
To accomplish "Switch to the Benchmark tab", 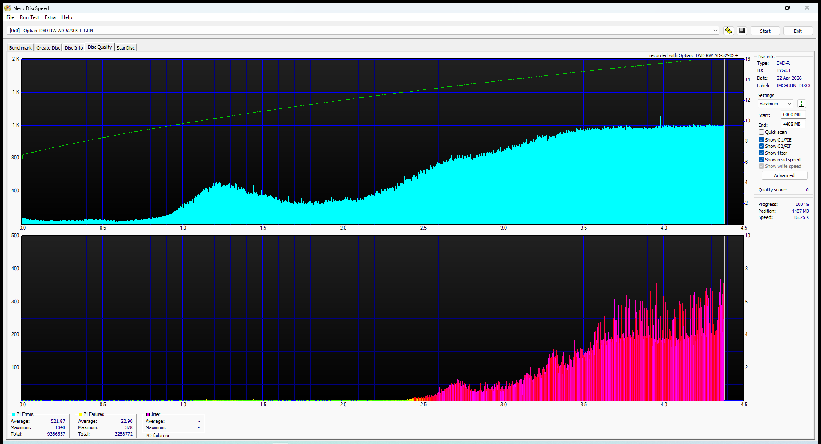I will point(20,48).
